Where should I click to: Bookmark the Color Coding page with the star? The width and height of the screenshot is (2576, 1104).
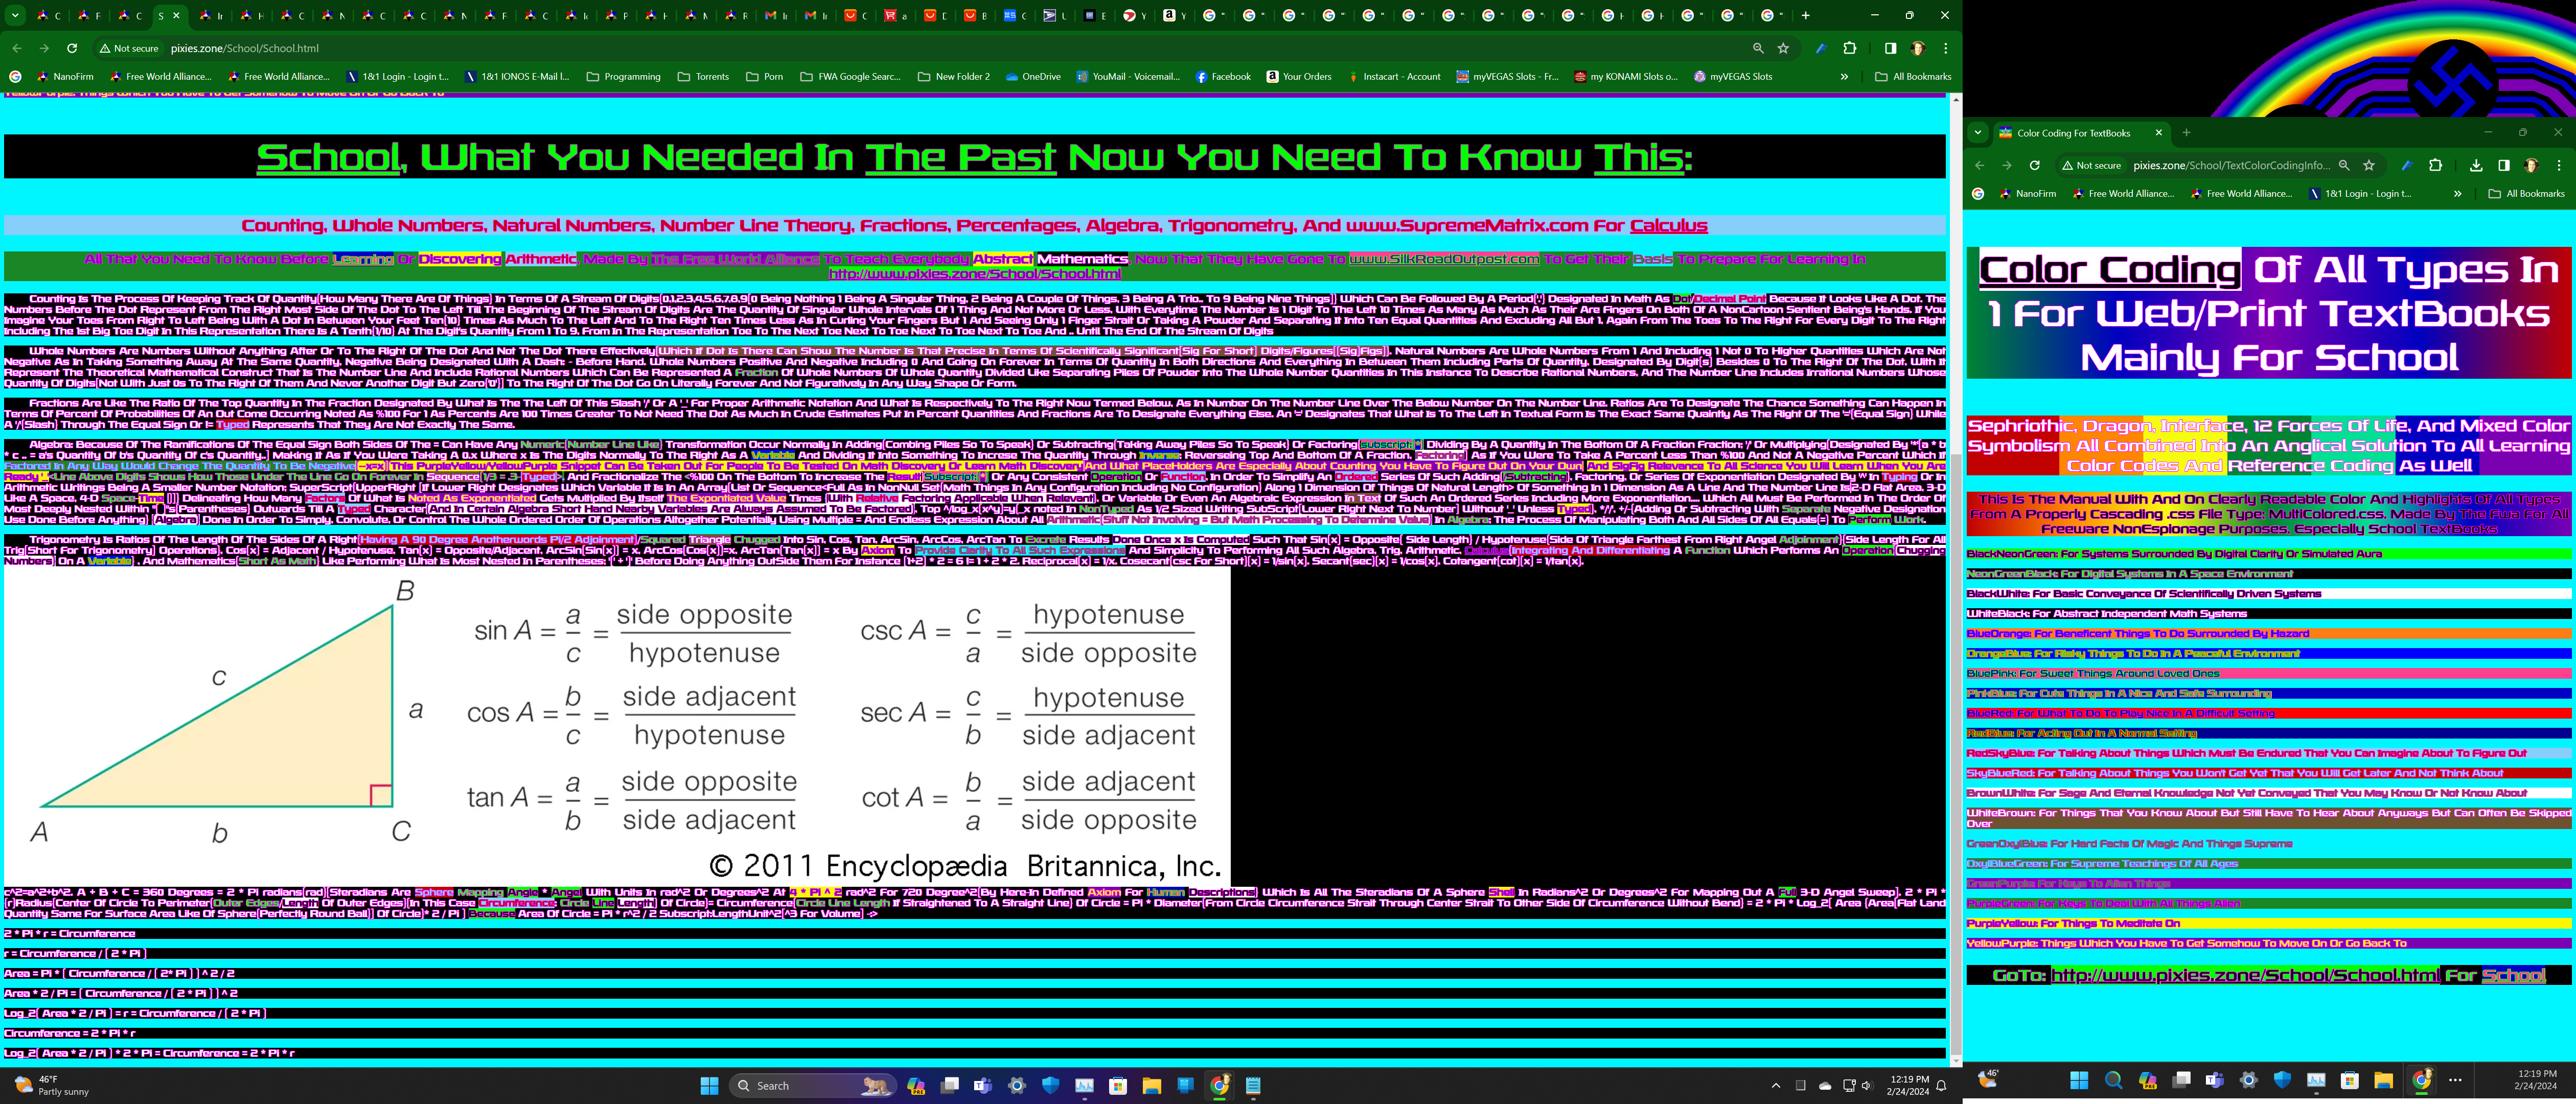[2369, 165]
